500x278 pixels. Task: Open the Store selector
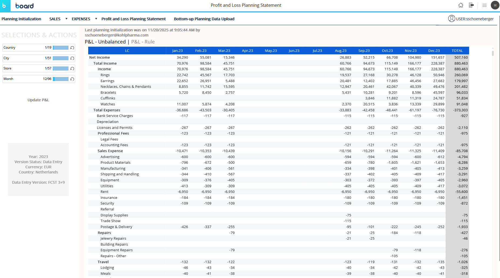click(x=39, y=68)
